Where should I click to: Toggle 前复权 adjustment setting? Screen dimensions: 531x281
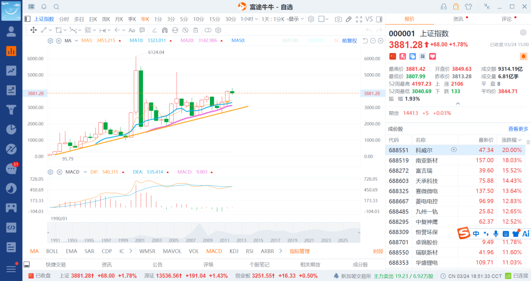click(x=350, y=41)
